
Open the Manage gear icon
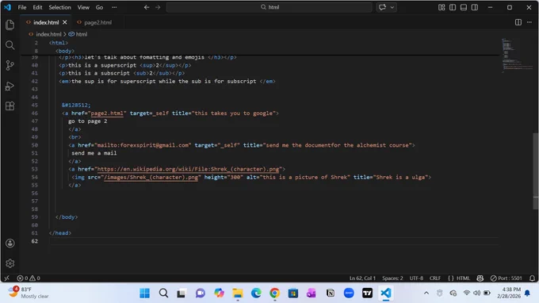(10, 263)
